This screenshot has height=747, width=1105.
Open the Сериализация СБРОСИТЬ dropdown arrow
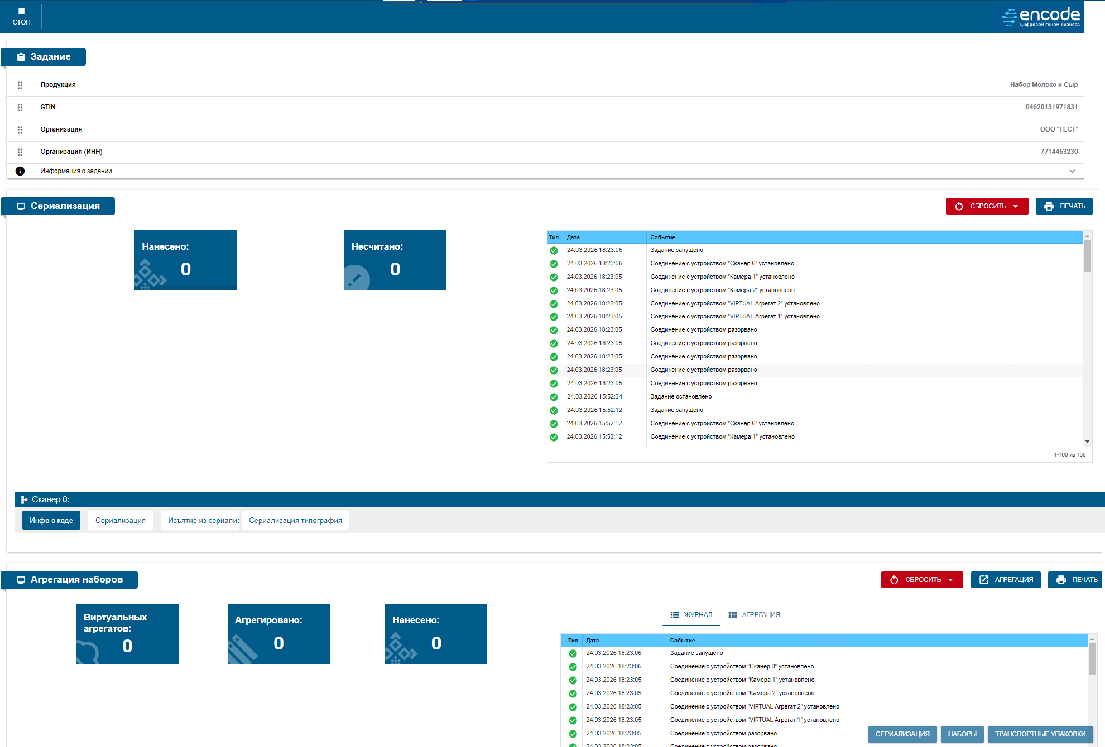[1016, 206]
